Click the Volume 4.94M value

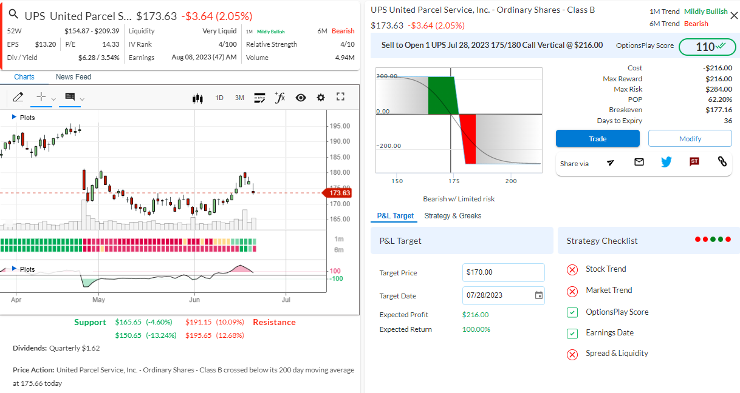(x=345, y=58)
